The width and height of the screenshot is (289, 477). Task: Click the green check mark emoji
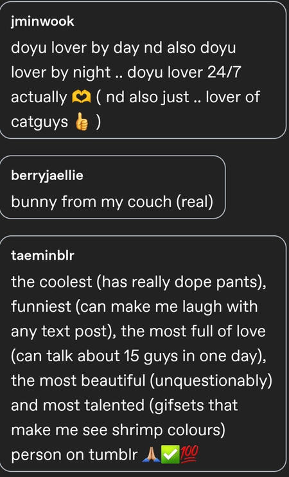170,455
